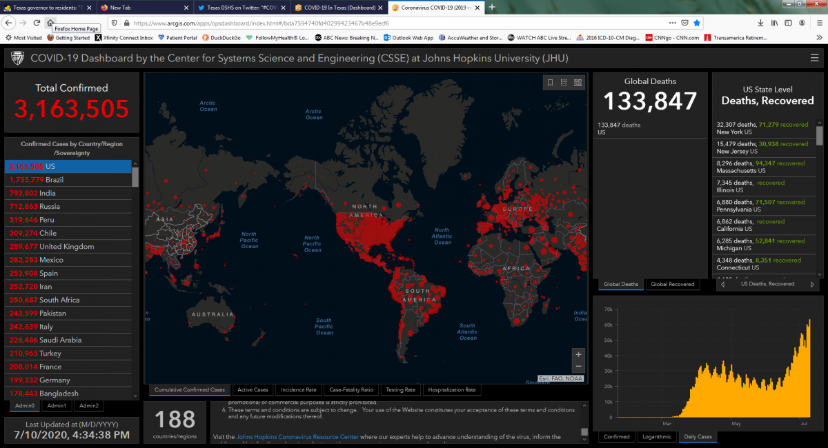Select the Active Cases map tab

[253, 390]
